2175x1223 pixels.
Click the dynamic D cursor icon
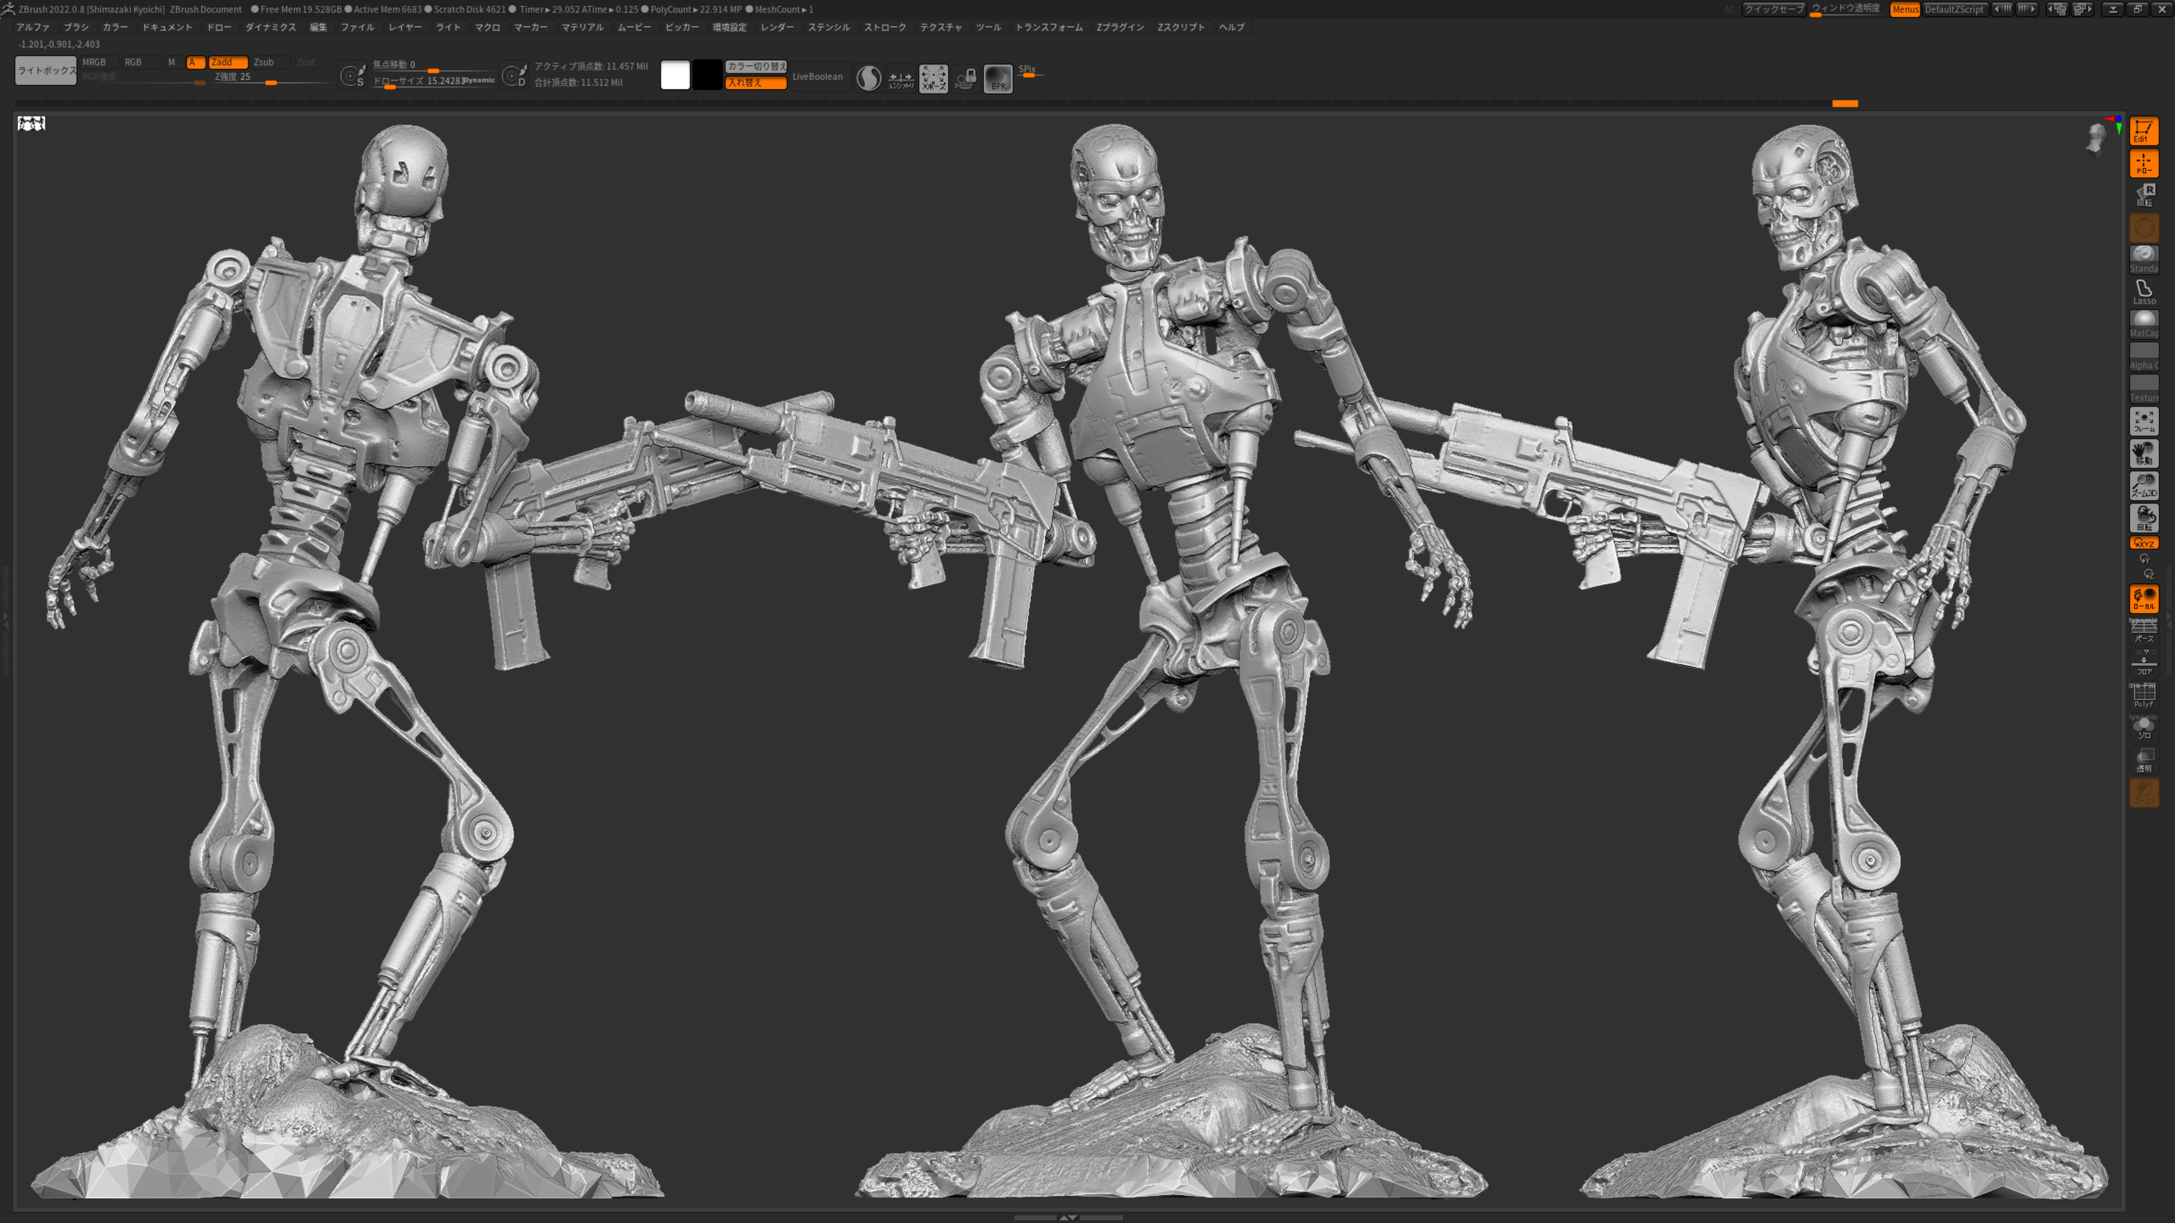coord(513,76)
